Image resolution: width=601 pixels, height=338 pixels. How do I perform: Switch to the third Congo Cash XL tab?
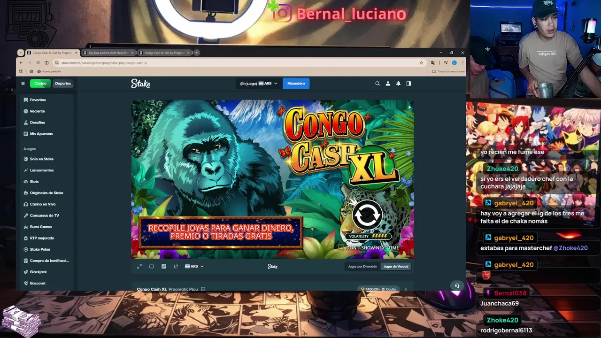click(164, 53)
